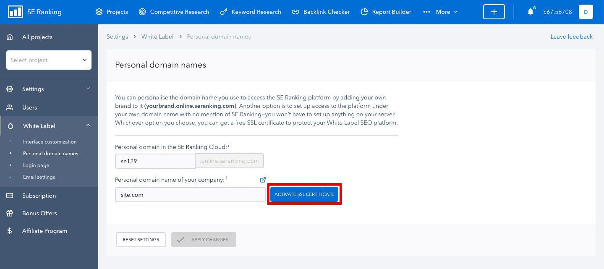Click the three-dots icon beside More
This screenshot has width=604, height=269.
[427, 12]
